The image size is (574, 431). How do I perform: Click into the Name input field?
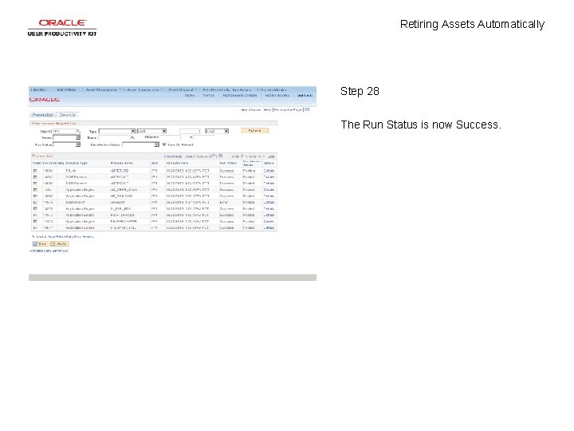click(114, 138)
